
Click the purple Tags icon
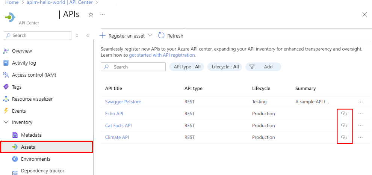(6, 87)
